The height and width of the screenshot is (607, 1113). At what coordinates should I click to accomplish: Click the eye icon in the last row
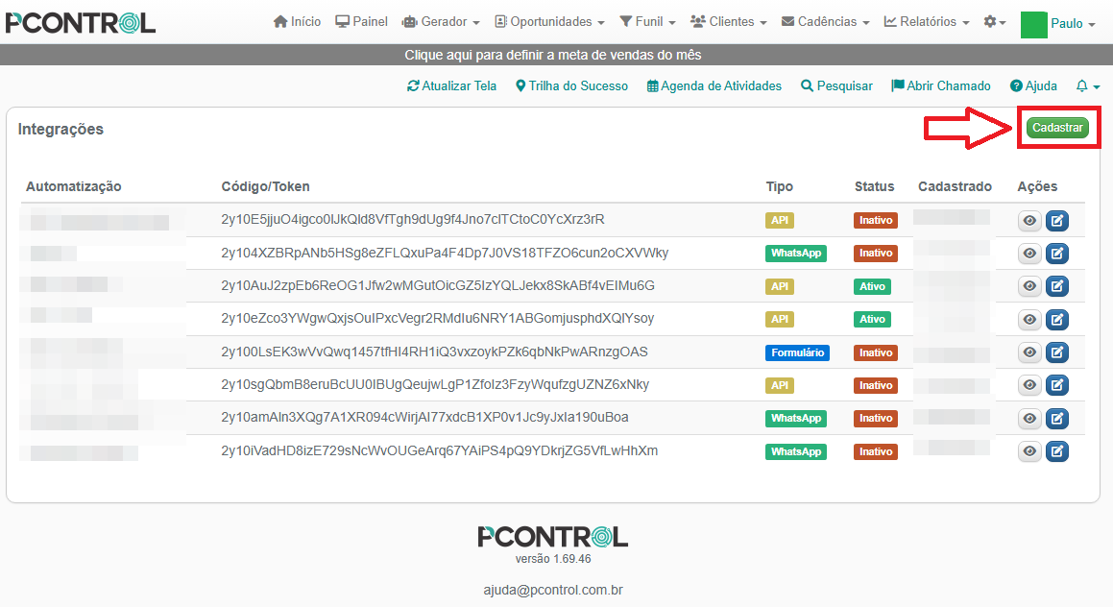[1029, 451]
